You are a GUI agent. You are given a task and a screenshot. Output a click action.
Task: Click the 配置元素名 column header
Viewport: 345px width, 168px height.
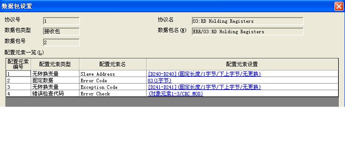click(x=113, y=64)
